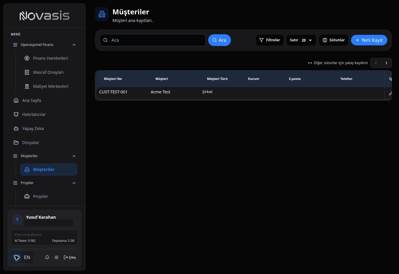
Task: Click the Müşteriler page header building icon
Action: click(x=102, y=14)
